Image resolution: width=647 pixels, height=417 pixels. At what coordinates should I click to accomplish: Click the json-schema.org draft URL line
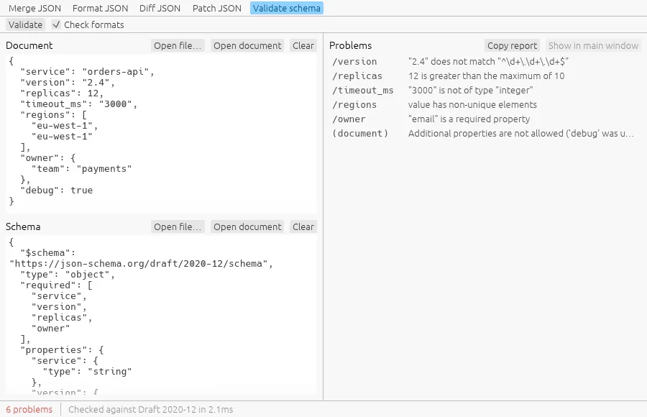tap(141, 263)
